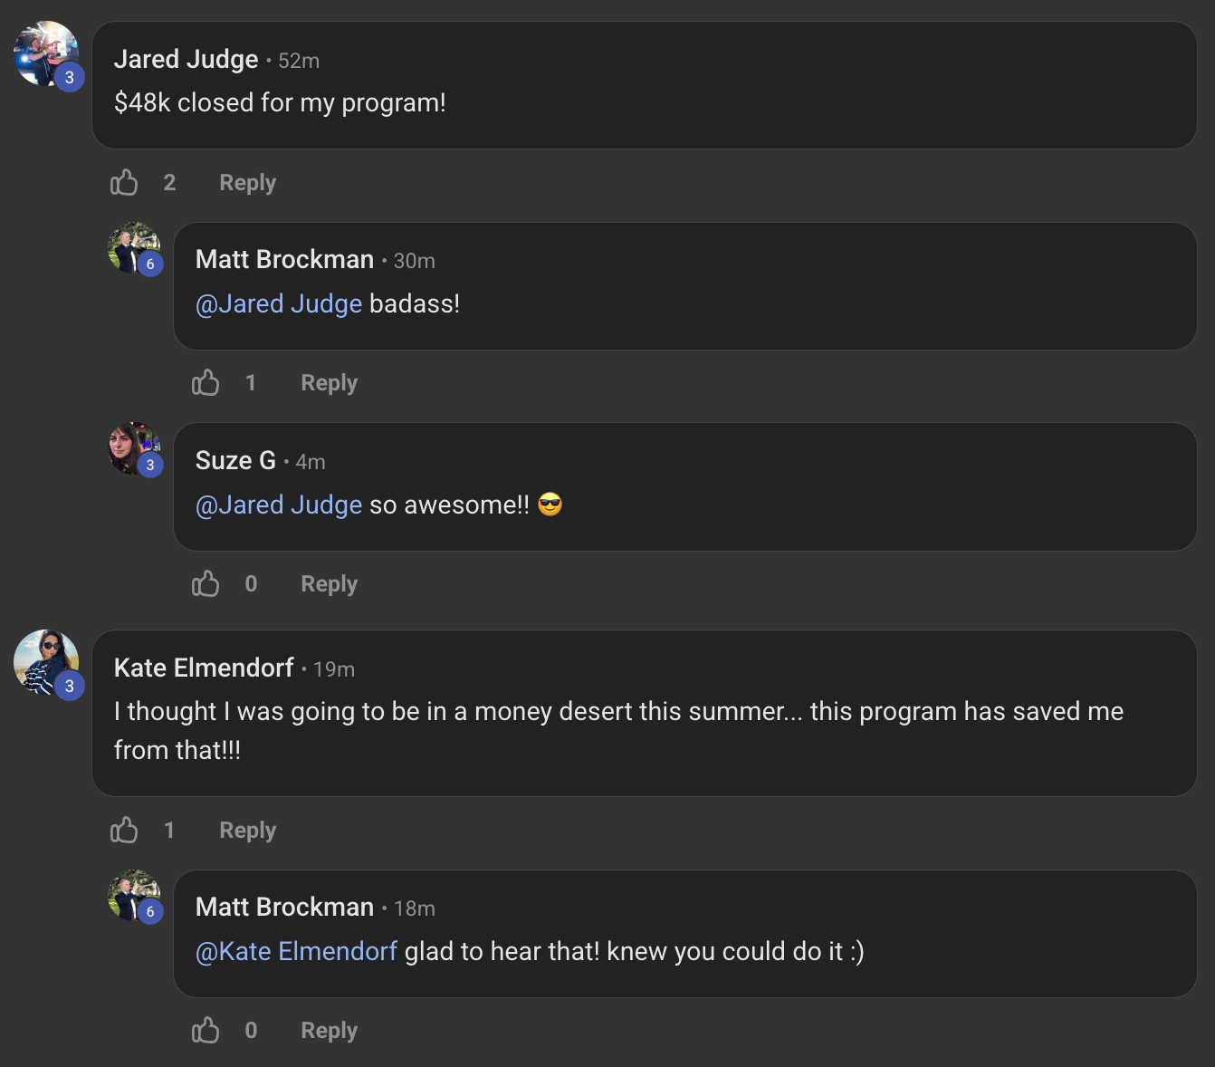Like Matt Brockman's "glad to hear that" reply
Image resolution: width=1215 pixels, height=1067 pixels.
(x=206, y=1031)
